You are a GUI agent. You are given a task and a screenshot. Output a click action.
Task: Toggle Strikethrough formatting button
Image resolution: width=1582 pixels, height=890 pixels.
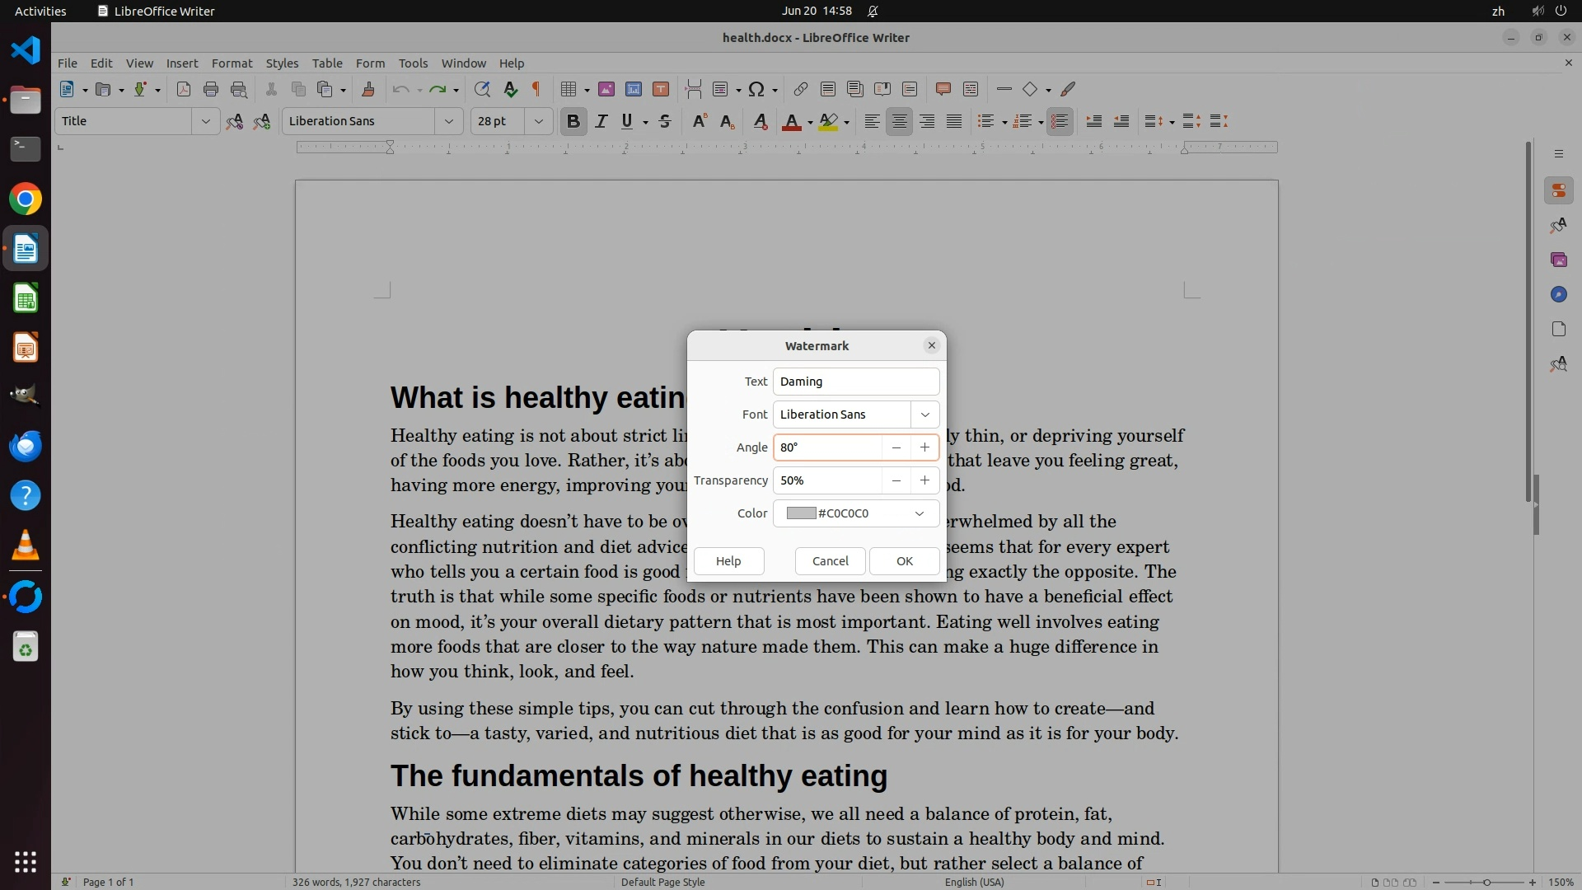click(665, 122)
